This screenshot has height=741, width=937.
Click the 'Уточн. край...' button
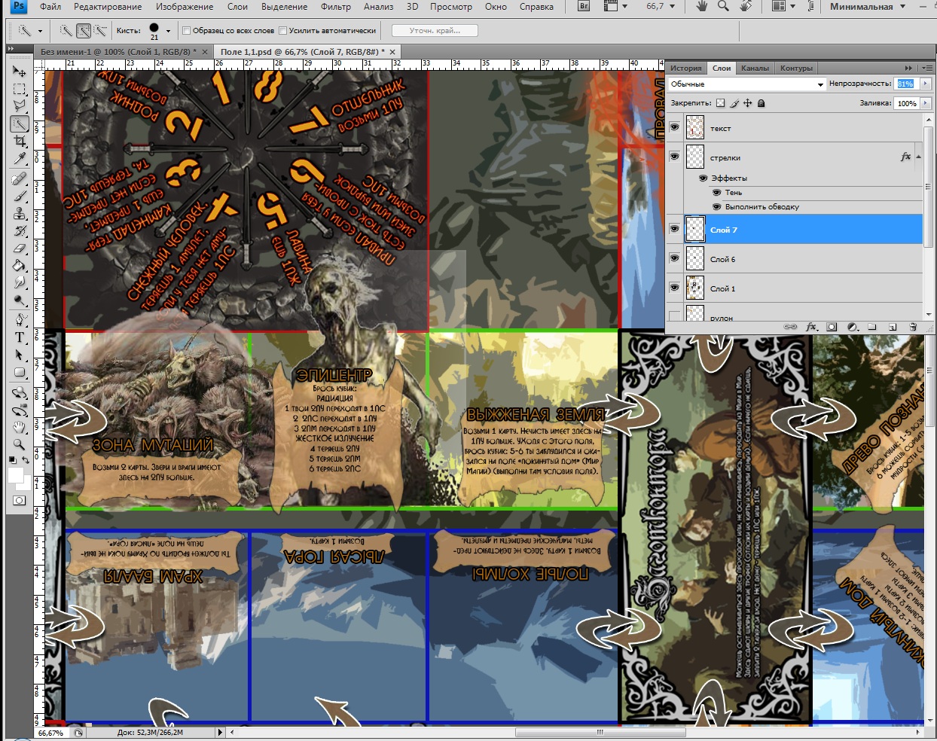pyautogui.click(x=435, y=31)
